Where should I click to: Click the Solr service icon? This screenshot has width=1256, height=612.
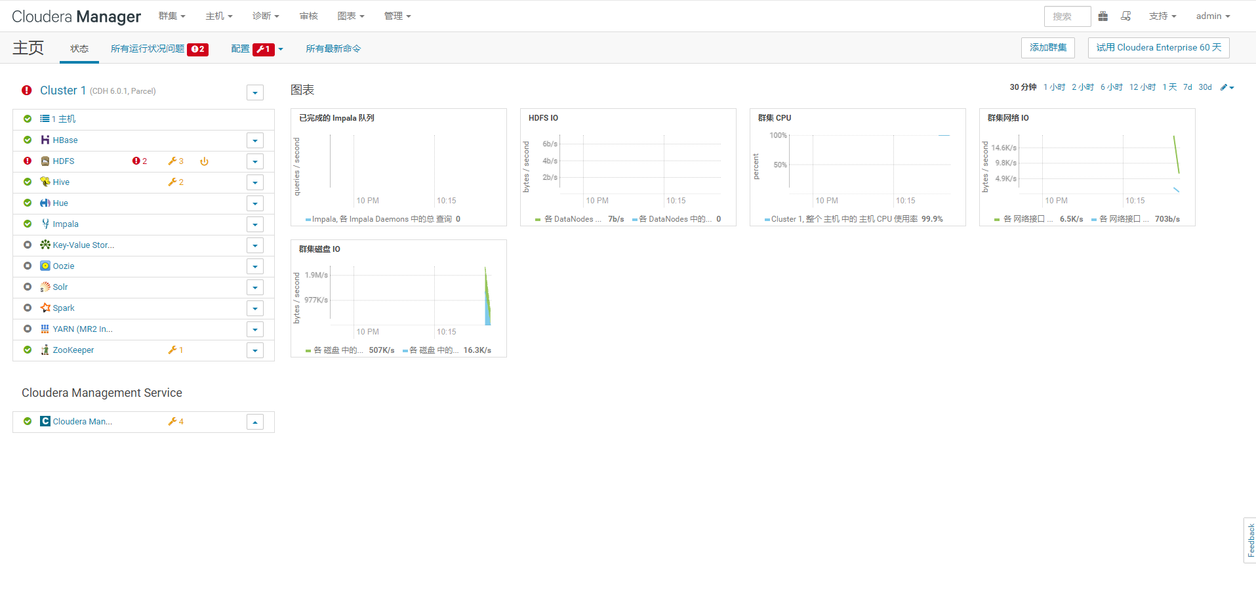coord(45,287)
